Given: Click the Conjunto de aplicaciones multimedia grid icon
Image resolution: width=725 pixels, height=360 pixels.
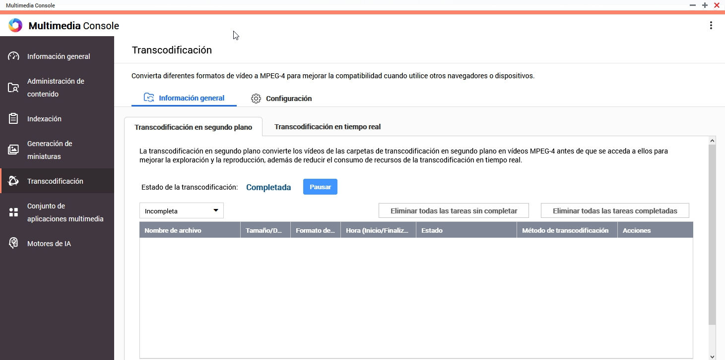Looking at the screenshot, I should coord(13,212).
